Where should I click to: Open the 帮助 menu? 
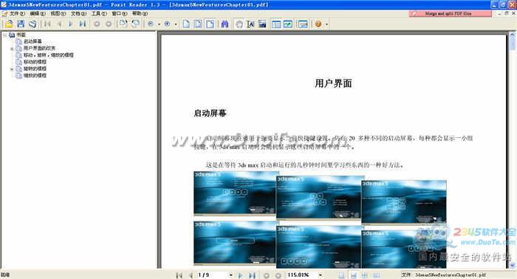[140, 13]
